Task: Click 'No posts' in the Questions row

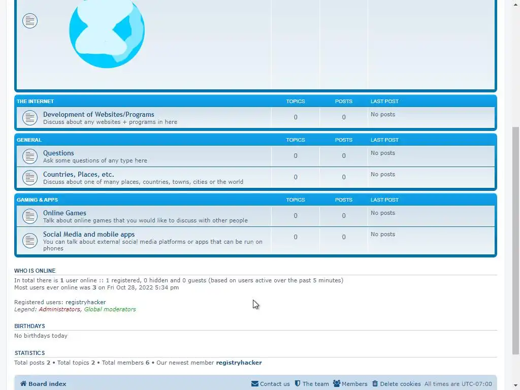Action: [x=383, y=153]
